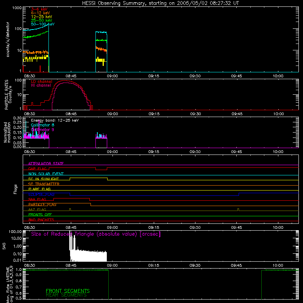The height and width of the screenshot is (303, 303).
Task: Click 'Size of Reduced Triangle' magenta caption
Action: (x=96, y=234)
